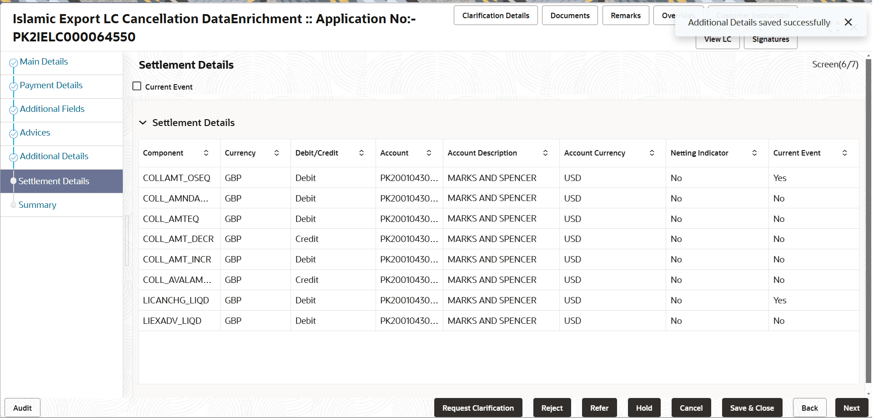Click the Account cell in COLLAMT_OSEQ row
The image size is (873, 418).
pyautogui.click(x=409, y=178)
